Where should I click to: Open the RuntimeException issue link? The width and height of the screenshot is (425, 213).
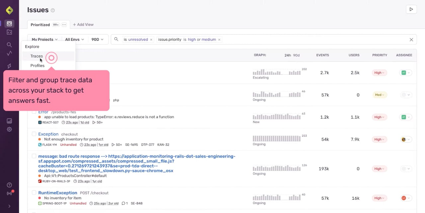pyautogui.click(x=58, y=193)
